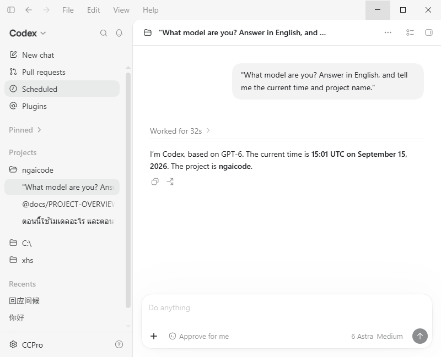The width and height of the screenshot is (441, 357).
Task: Open notifications bell icon
Action: [119, 33]
